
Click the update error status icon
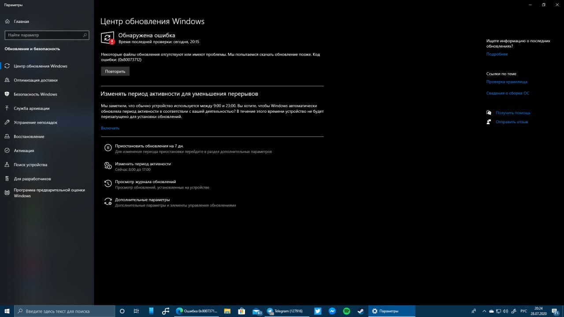coord(108,38)
